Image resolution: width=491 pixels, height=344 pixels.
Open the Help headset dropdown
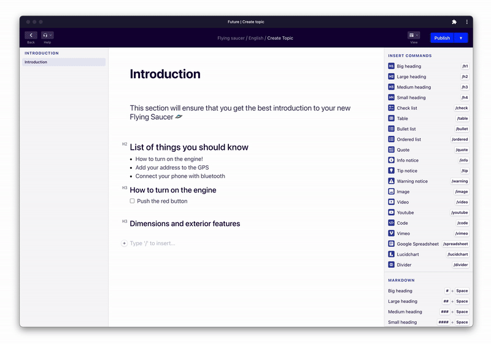pos(47,35)
